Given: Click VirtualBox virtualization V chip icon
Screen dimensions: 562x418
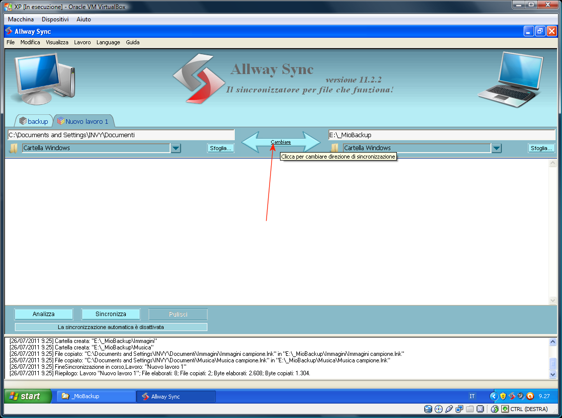Looking at the screenshot, I should (x=480, y=409).
